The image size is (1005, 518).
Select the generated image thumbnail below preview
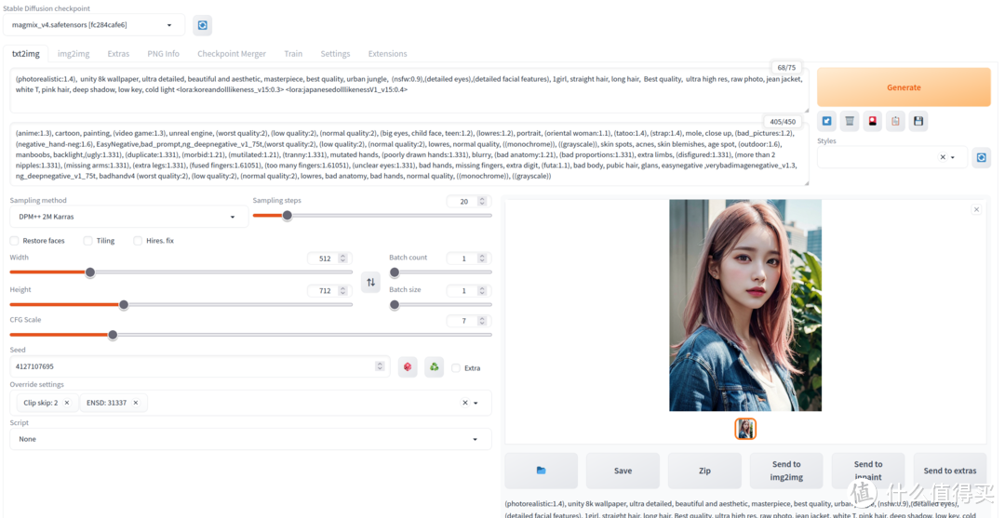click(745, 429)
